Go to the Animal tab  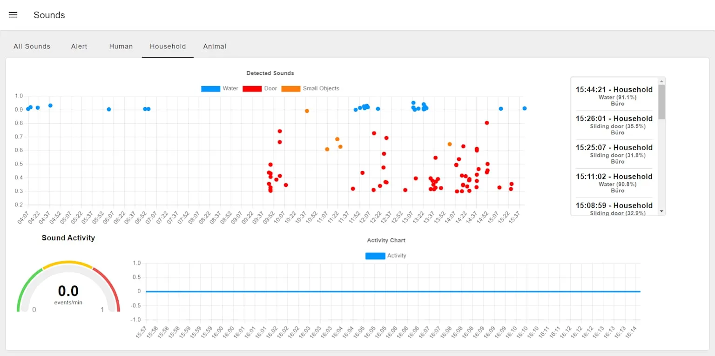[x=215, y=46]
